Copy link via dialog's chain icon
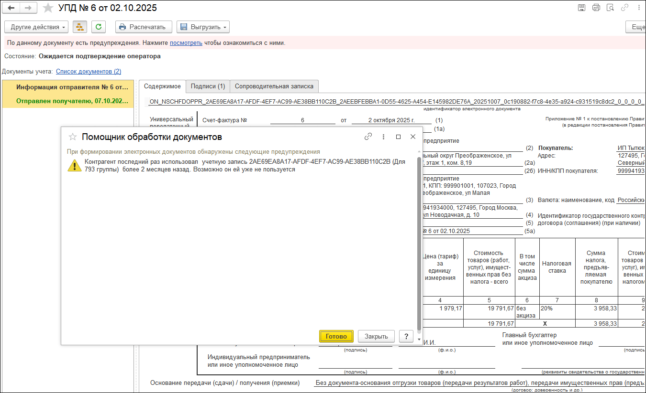 [x=368, y=137]
